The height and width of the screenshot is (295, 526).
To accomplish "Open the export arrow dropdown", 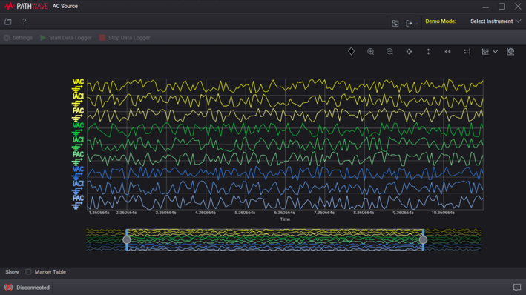I will [x=412, y=23].
